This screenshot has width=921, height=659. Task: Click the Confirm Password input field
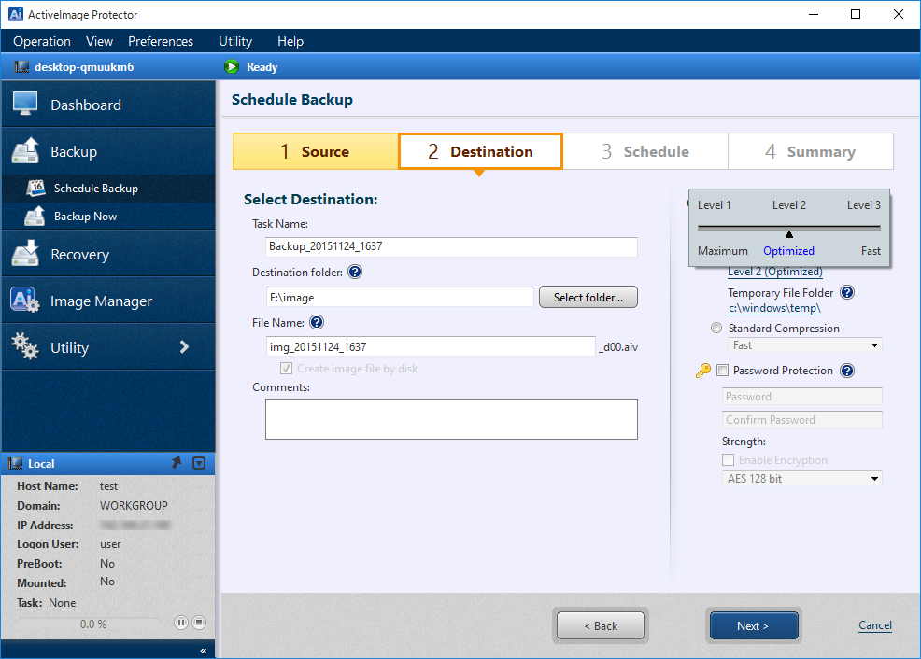tap(801, 420)
